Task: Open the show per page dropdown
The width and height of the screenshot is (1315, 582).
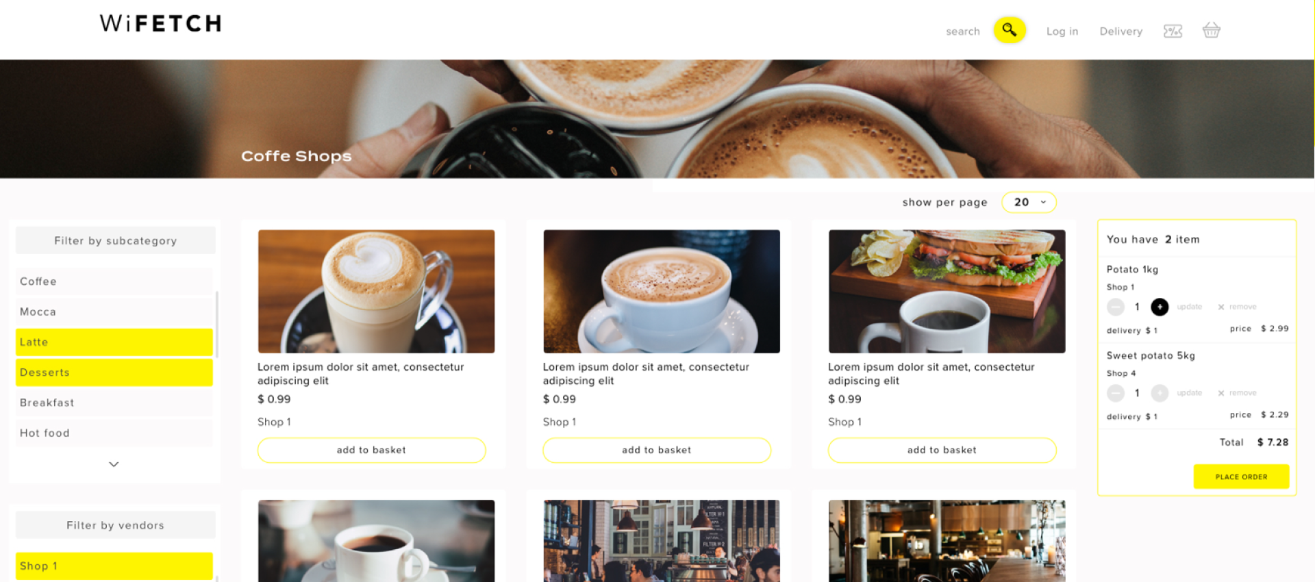Action: (1029, 202)
